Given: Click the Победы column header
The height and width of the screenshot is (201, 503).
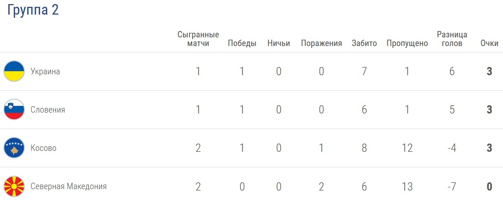Looking at the screenshot, I should point(242,44).
